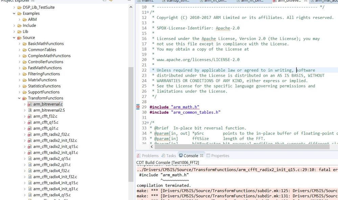The width and height of the screenshot is (338, 200).
Task: Click the arm_cfft_radix2_init_q15.c error line in console
Action: point(237,170)
